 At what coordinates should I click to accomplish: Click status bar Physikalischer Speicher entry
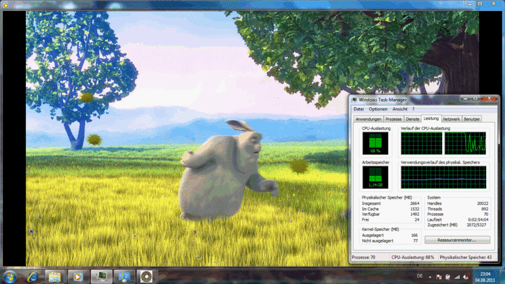click(x=466, y=257)
